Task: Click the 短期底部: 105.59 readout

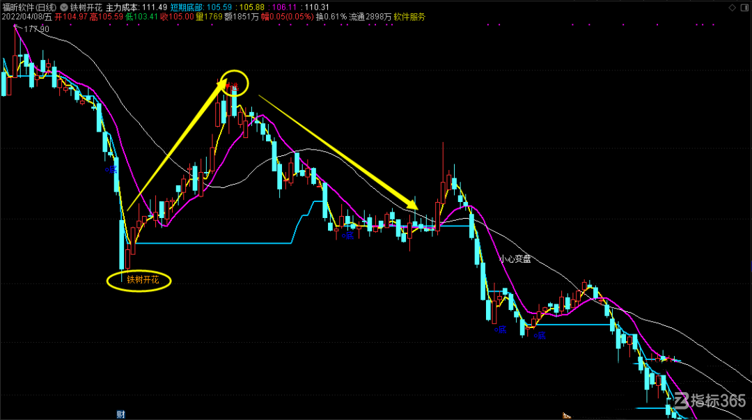Action: [x=201, y=8]
